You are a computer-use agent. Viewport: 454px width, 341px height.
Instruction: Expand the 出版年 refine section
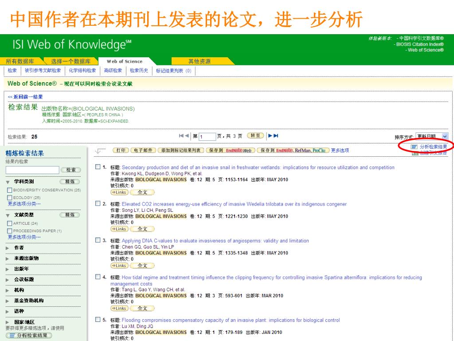coord(8,269)
